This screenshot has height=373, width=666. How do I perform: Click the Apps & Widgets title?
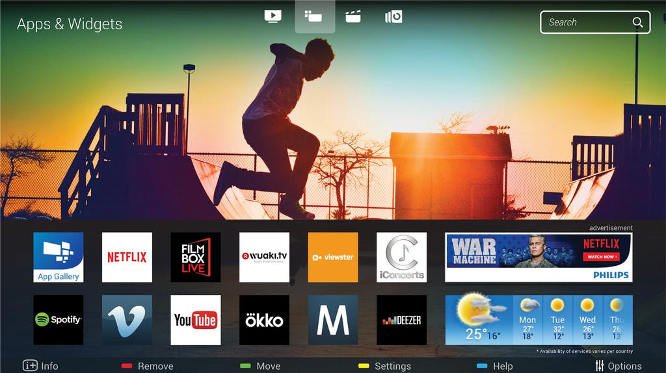(70, 24)
